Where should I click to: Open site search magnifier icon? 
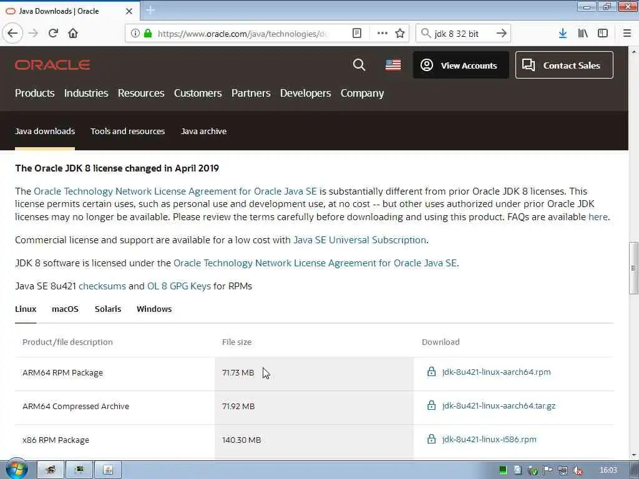click(359, 65)
